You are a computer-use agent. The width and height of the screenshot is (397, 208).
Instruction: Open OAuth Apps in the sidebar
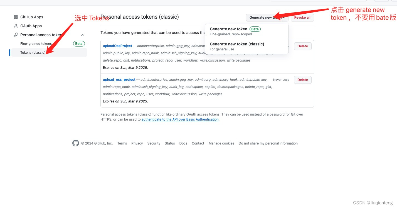tap(31, 26)
